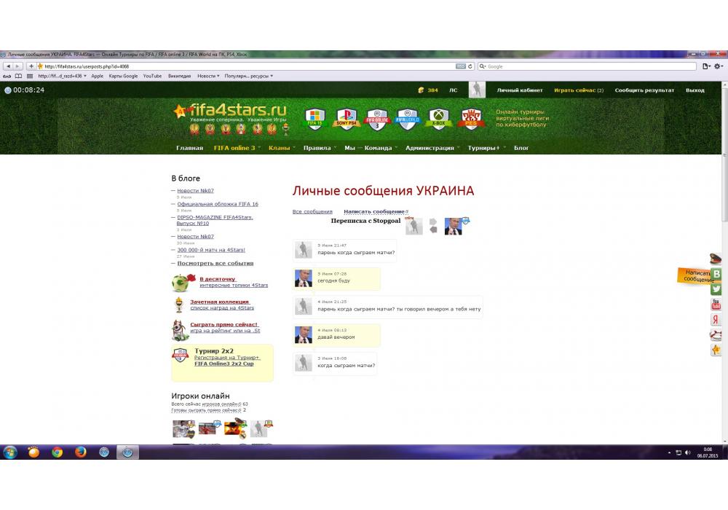Open the top sites grid icon
The image size is (728, 510).
coord(30,76)
